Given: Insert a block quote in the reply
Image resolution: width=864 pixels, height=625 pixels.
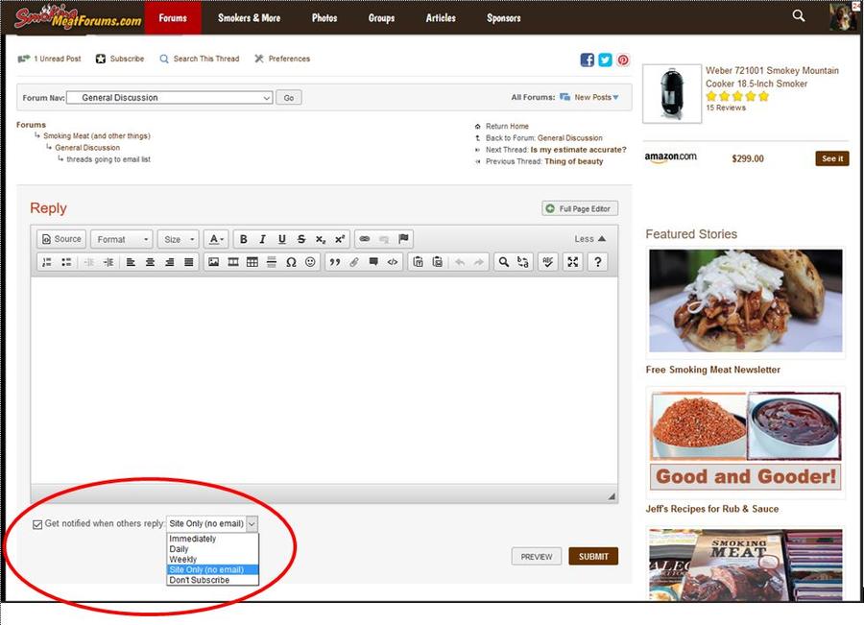Looking at the screenshot, I should pyautogui.click(x=334, y=262).
